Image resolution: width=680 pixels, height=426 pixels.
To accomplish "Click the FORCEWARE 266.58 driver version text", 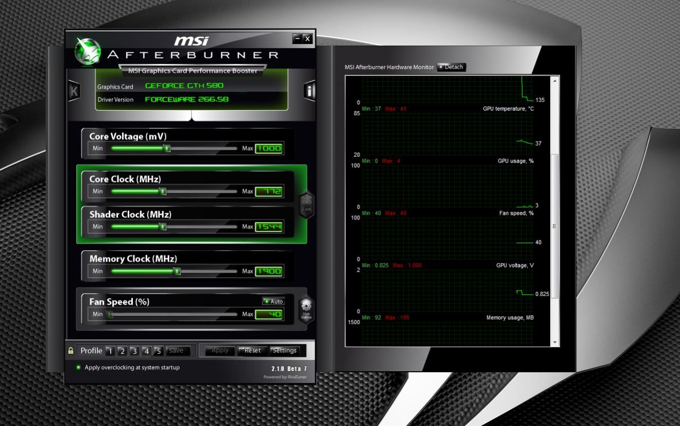I will [187, 99].
